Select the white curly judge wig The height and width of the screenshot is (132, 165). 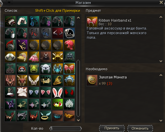[22, 21]
